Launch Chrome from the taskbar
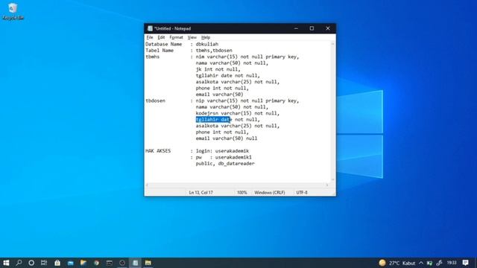The image size is (477, 268). pyautogui.click(x=96, y=263)
